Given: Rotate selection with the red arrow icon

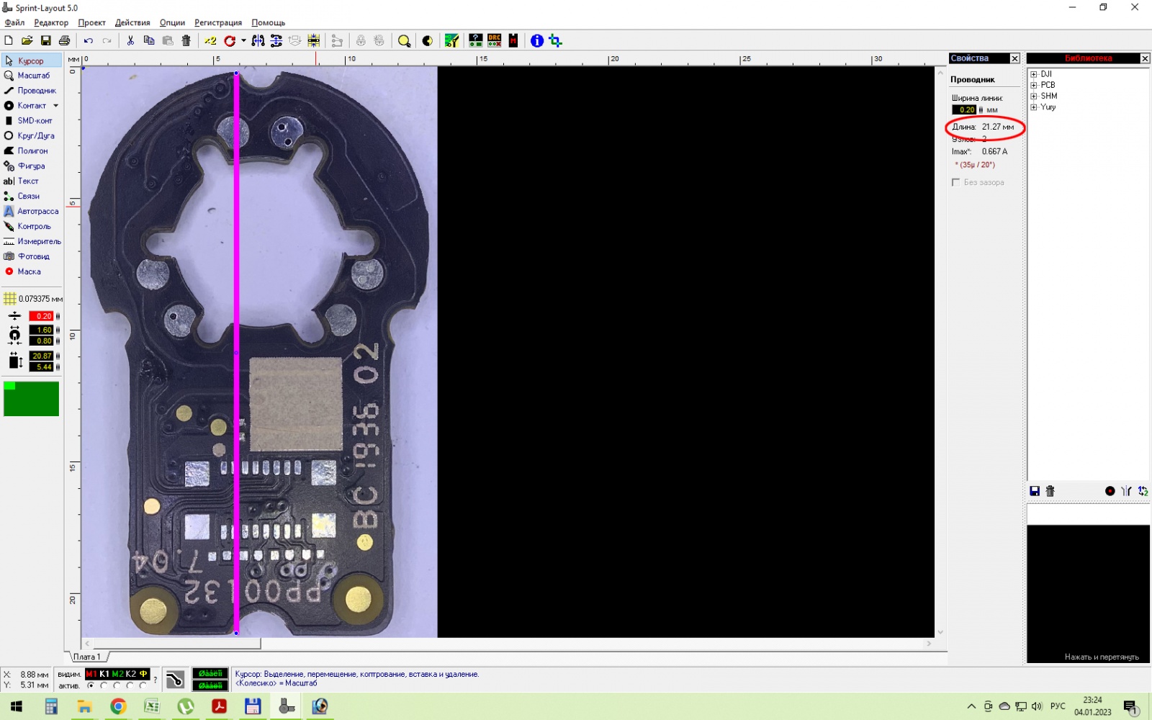Looking at the screenshot, I should (x=230, y=41).
